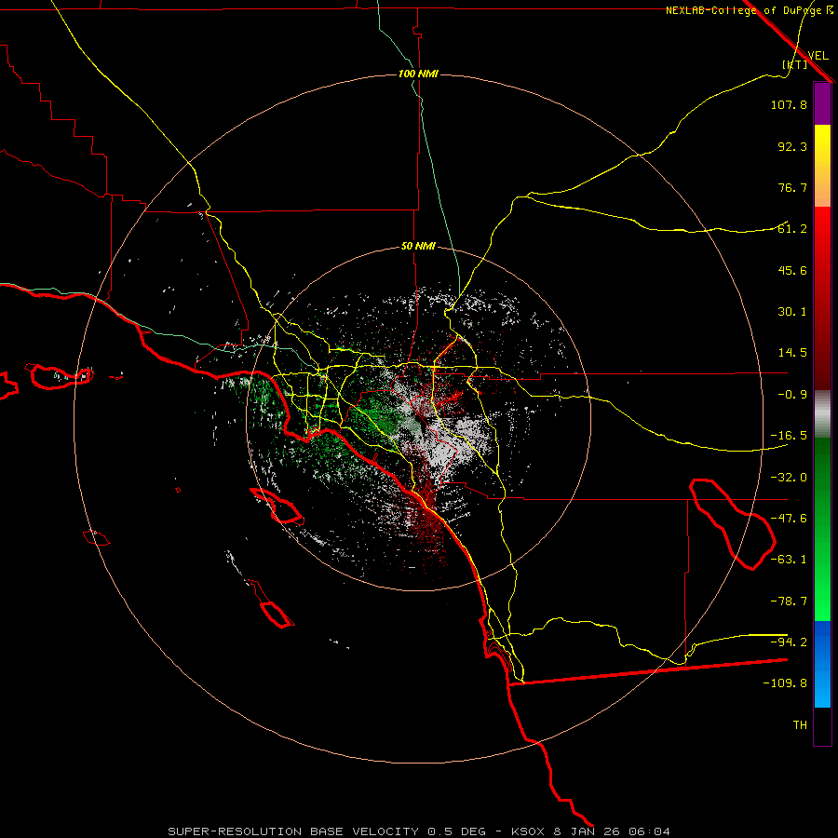Click the 100 NMI range ring label
Screen dimensions: 838x838
(x=418, y=74)
